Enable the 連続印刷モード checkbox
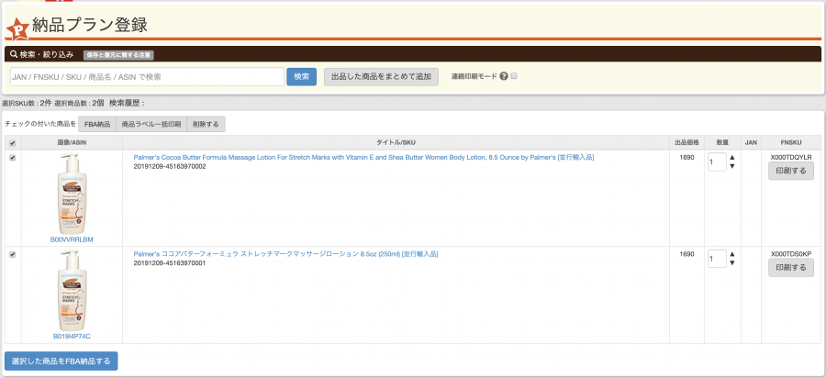Screen dimensions: 826x378 tap(514, 76)
